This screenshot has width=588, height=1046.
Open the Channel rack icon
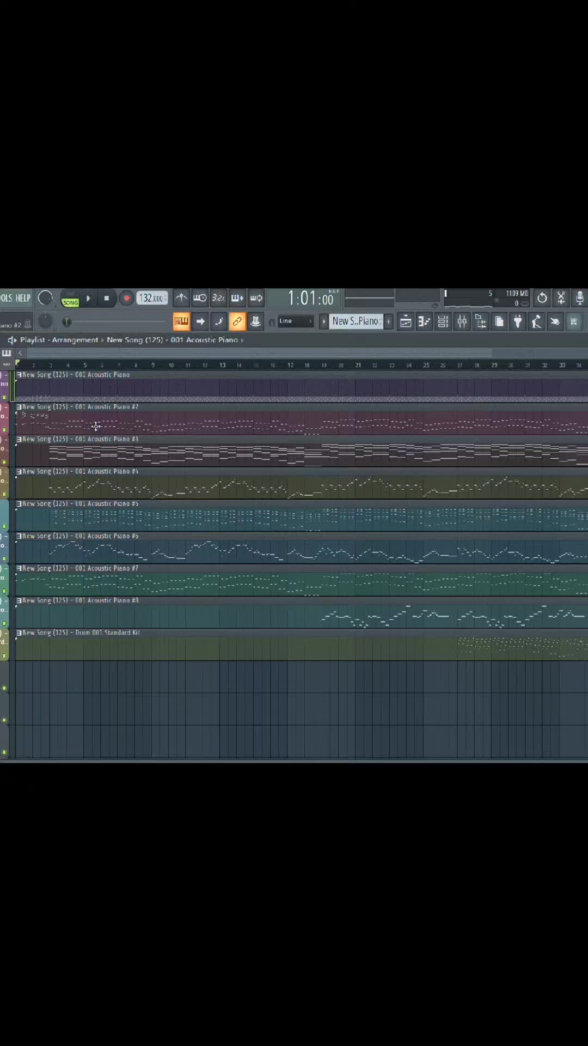pos(443,321)
